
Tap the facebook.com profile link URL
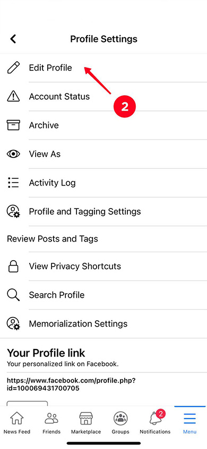(71, 384)
